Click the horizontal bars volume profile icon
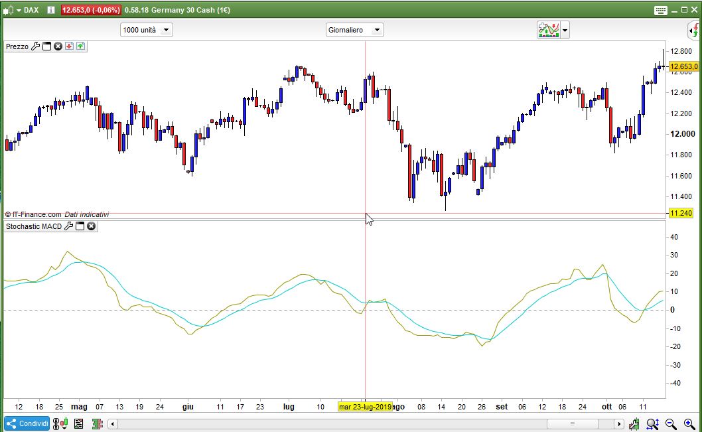702x432 pixels. (97, 423)
